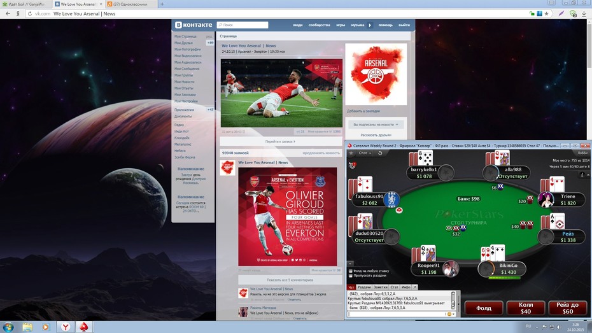Click 'Лобби' button in poker window

point(582,153)
